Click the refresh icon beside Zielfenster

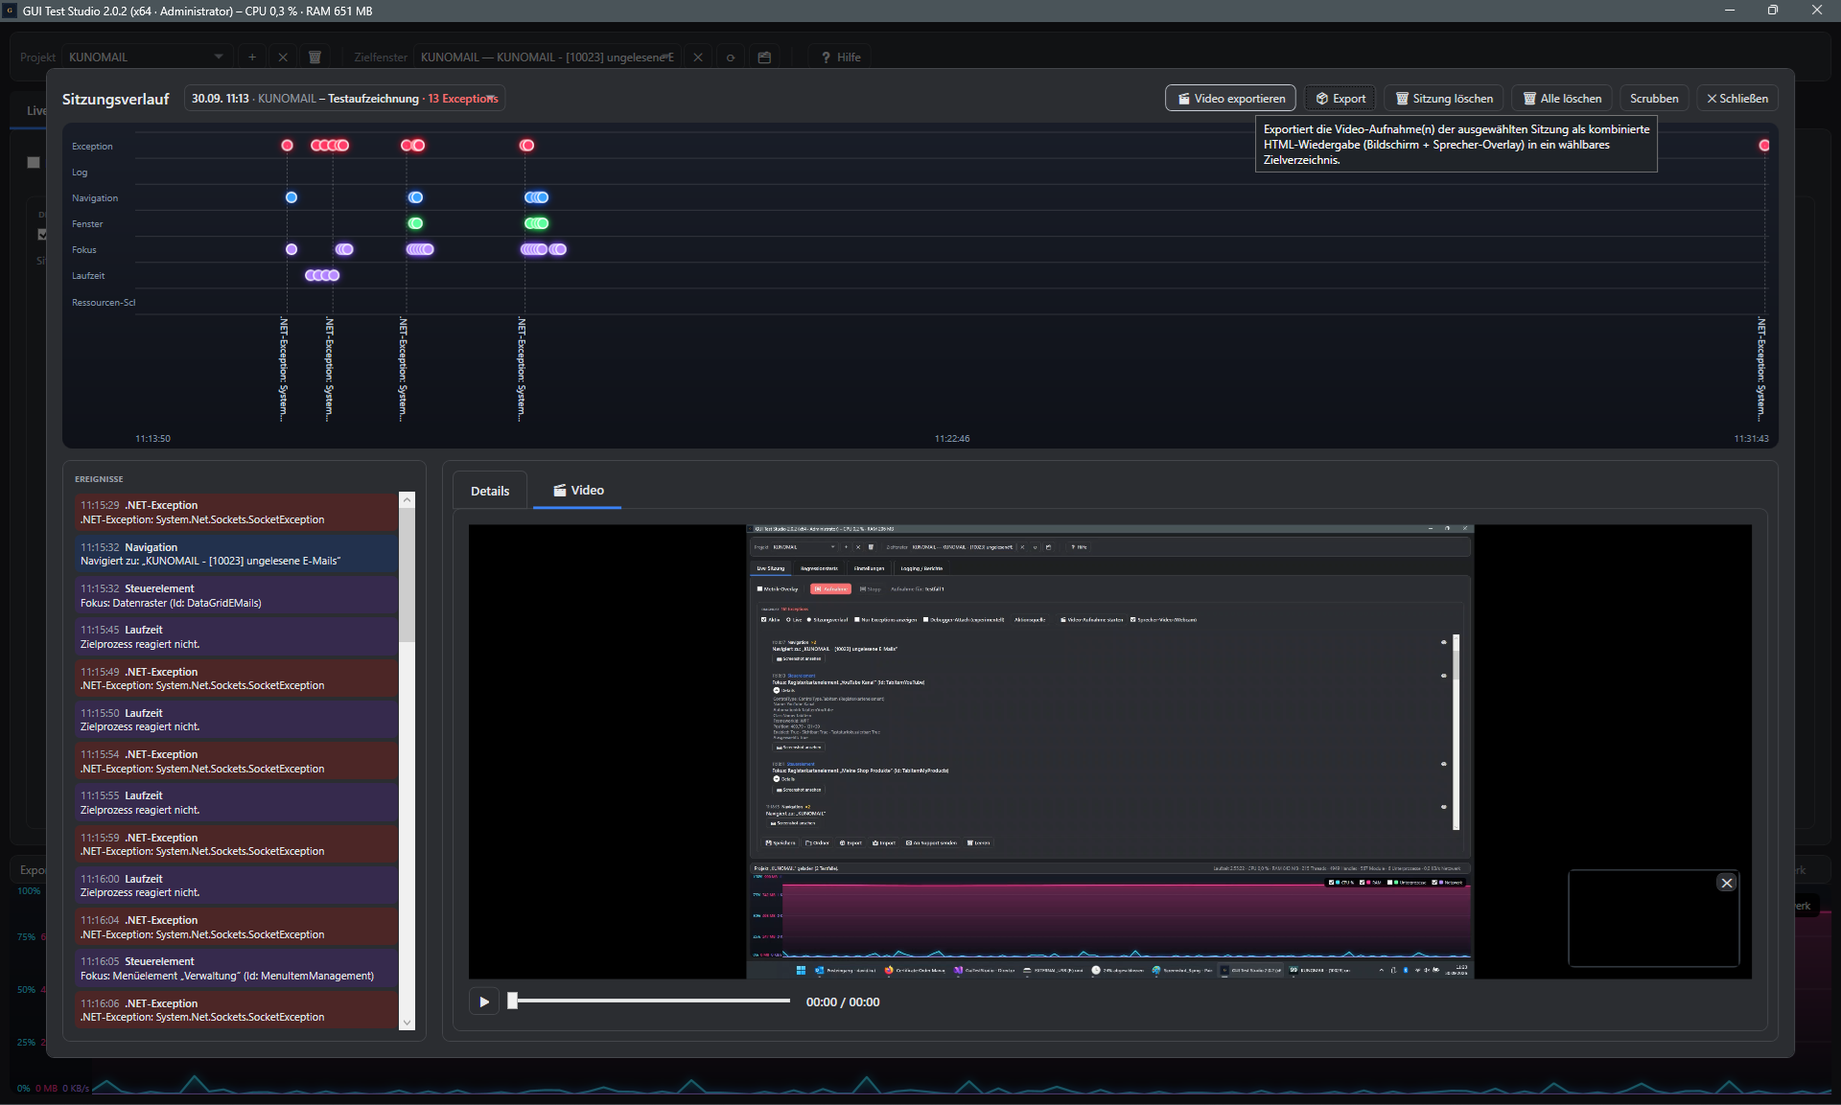(x=731, y=58)
